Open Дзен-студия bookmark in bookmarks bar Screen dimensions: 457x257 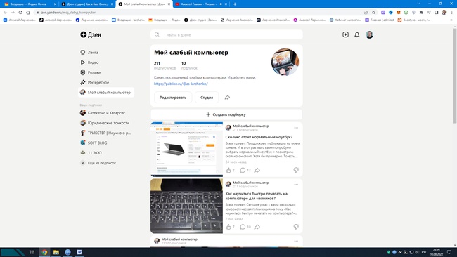[x=200, y=20]
